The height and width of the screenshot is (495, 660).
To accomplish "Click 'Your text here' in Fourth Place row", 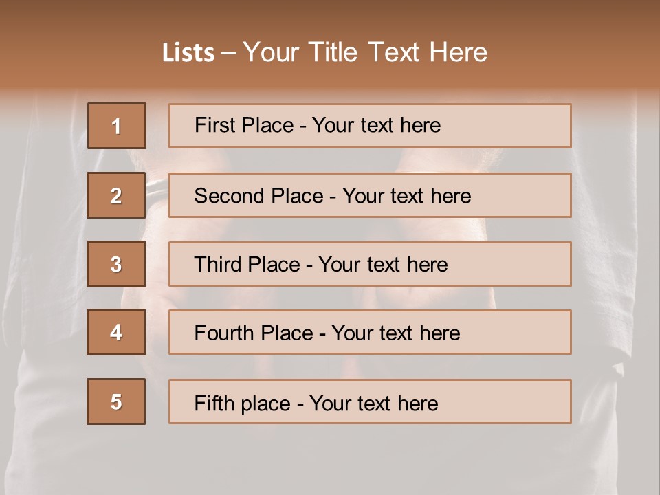I will tap(396, 333).
